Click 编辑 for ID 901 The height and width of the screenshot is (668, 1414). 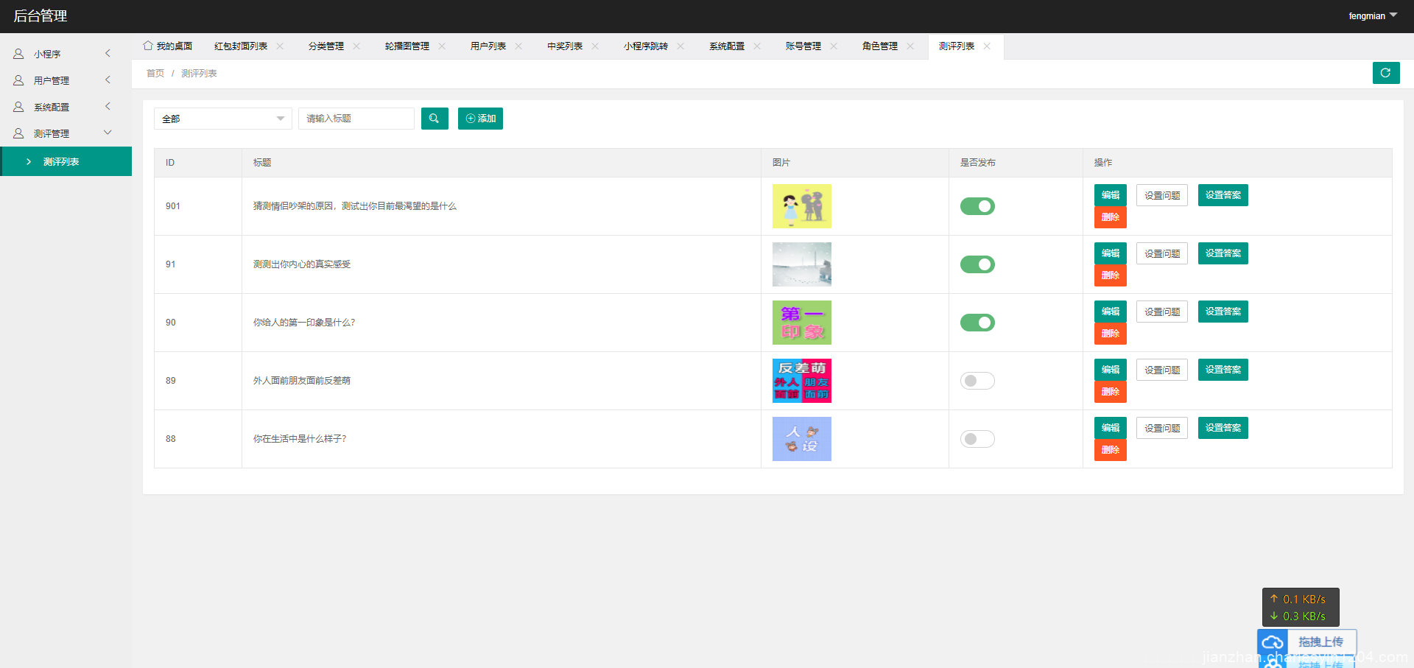[x=1111, y=195]
